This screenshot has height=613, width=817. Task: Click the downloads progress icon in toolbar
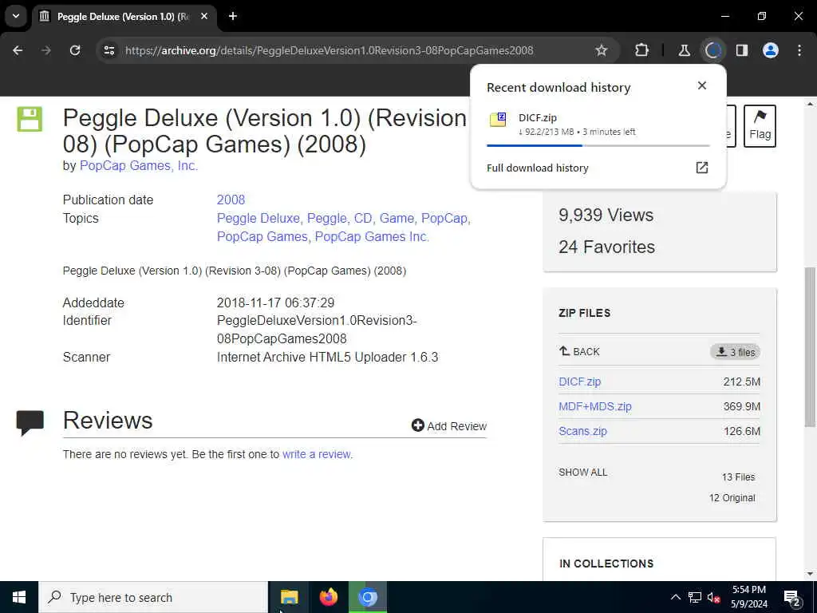pos(712,50)
